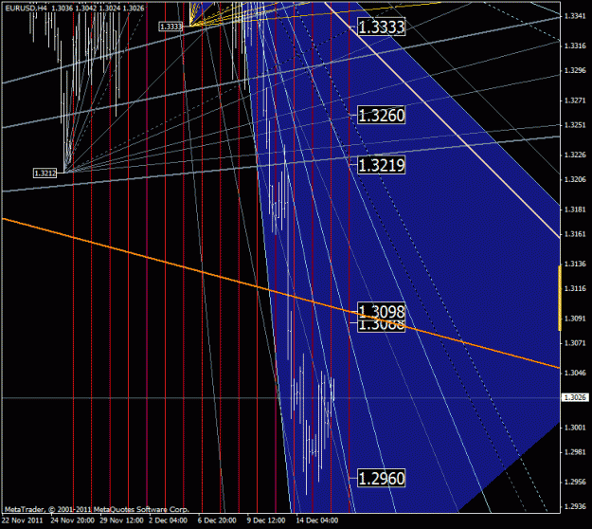
Task: Click the 1.3181 price scale value
Action: click(575, 210)
